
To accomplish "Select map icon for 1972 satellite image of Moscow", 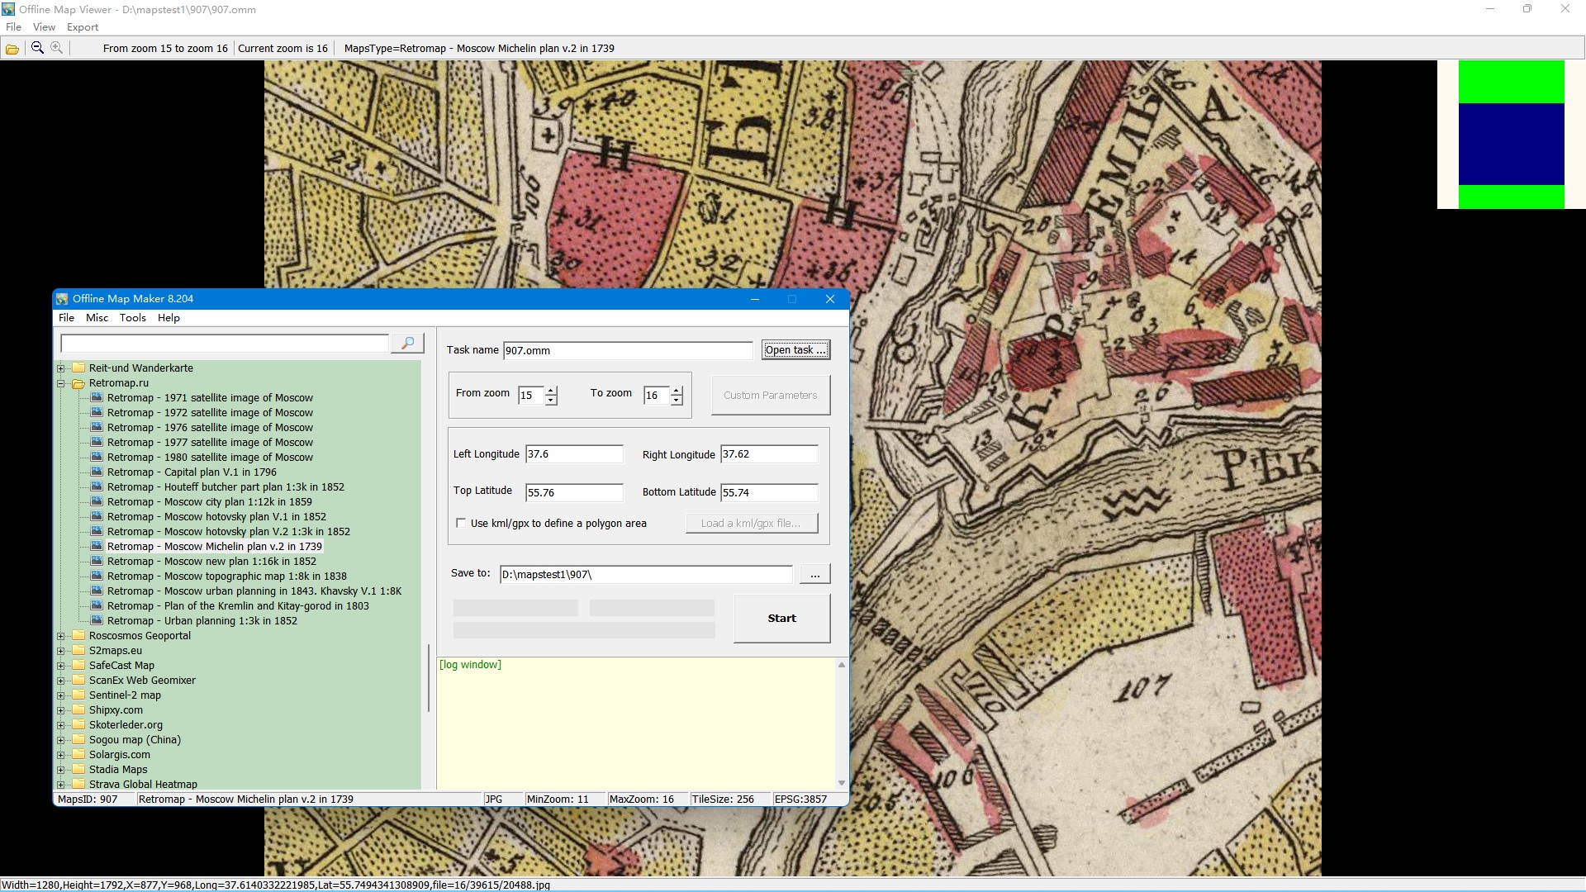I will (97, 412).
